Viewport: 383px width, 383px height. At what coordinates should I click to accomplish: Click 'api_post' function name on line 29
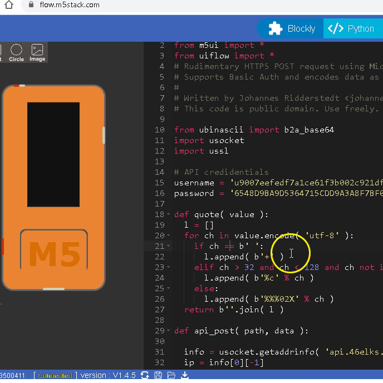click(214, 331)
